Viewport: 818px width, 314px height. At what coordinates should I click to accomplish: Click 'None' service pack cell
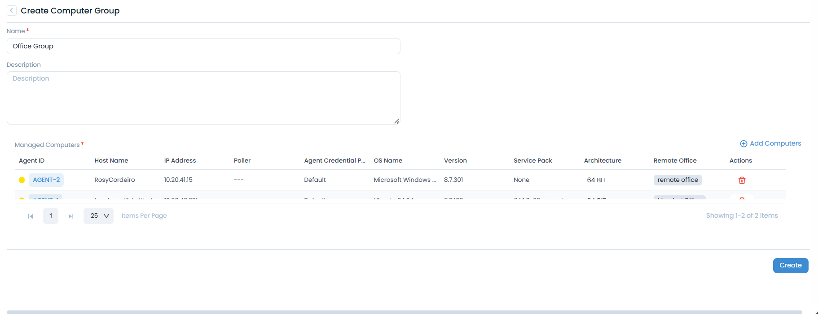click(521, 180)
